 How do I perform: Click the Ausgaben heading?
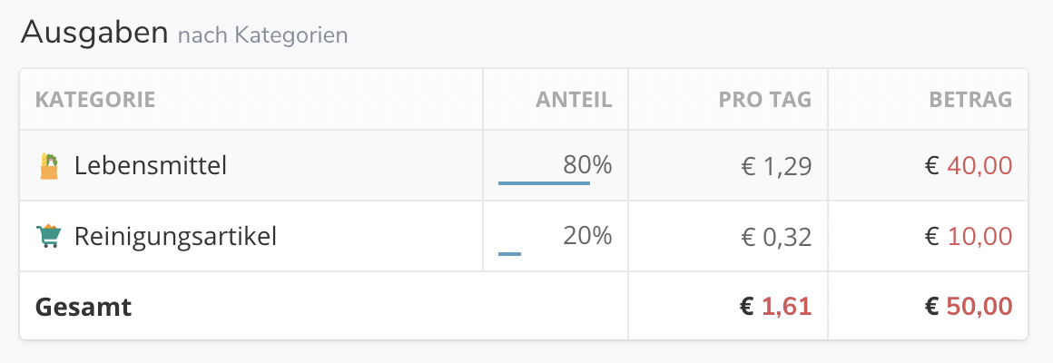pos(94,32)
